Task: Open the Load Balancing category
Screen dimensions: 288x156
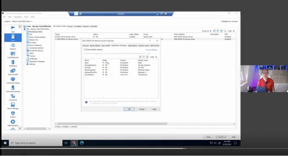Action: (x=13, y=55)
